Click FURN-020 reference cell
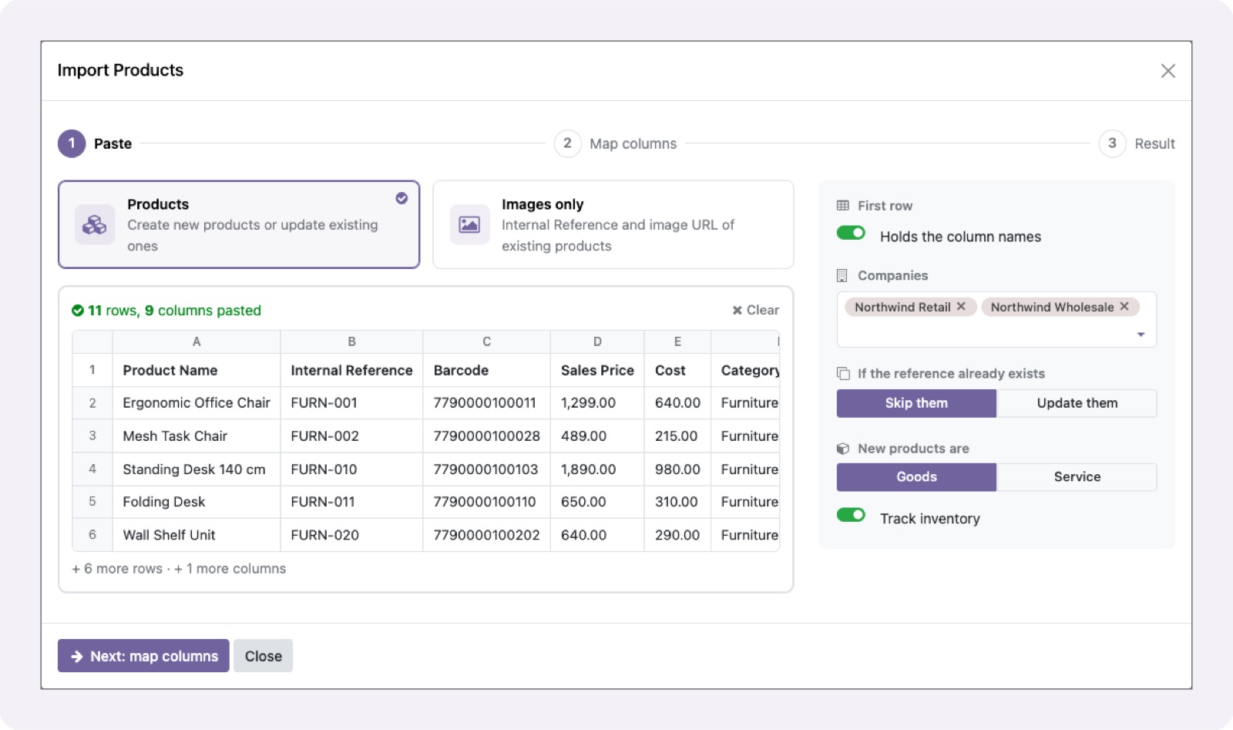 [351, 535]
